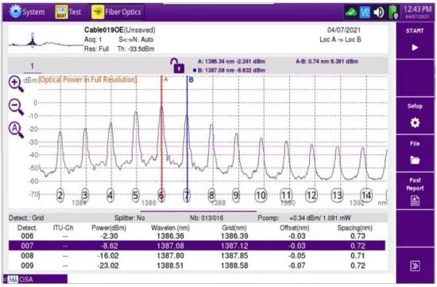Open the Setup gear menu
The width and height of the screenshot is (437, 287).
click(415, 116)
